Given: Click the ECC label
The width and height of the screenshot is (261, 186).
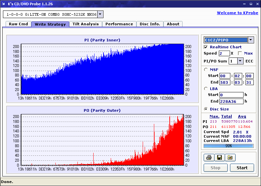Looking at the screenshot, I should click(249, 61).
